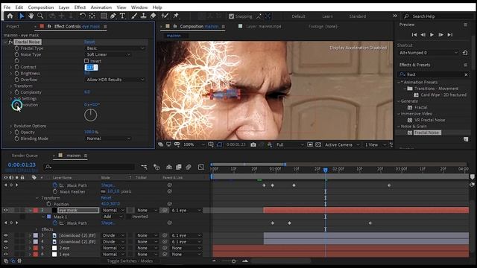Jump to first frame in Preview
Image resolution: width=477 pixels, height=268 pixels.
pos(414,35)
